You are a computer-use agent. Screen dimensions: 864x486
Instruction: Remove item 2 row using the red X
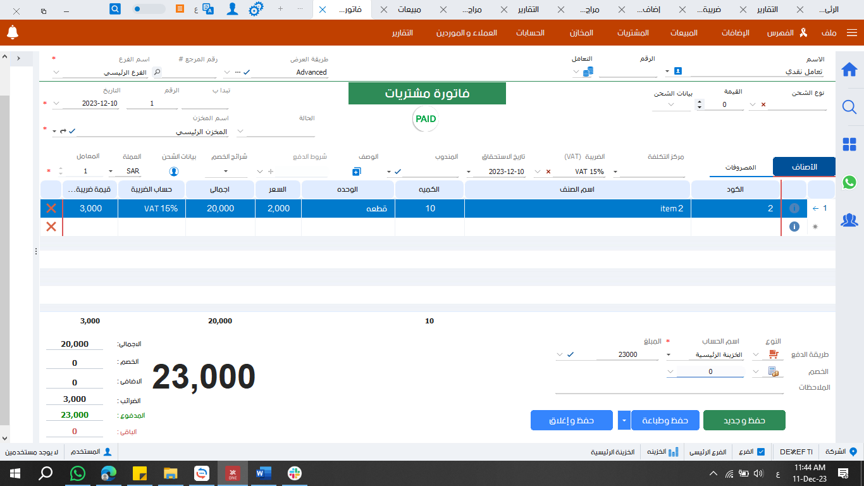(51, 207)
